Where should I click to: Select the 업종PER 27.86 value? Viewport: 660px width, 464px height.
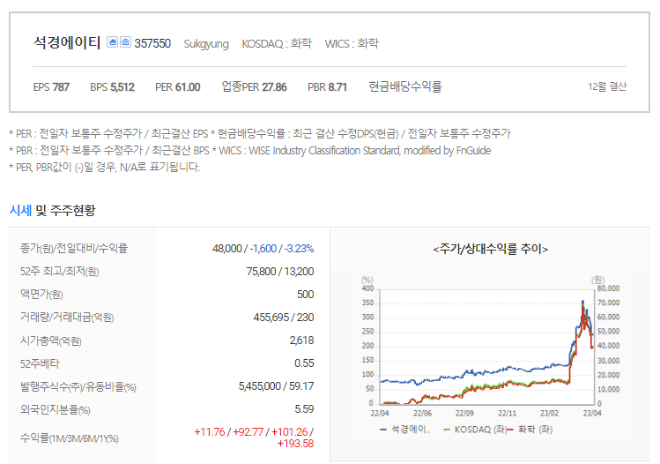(x=255, y=86)
